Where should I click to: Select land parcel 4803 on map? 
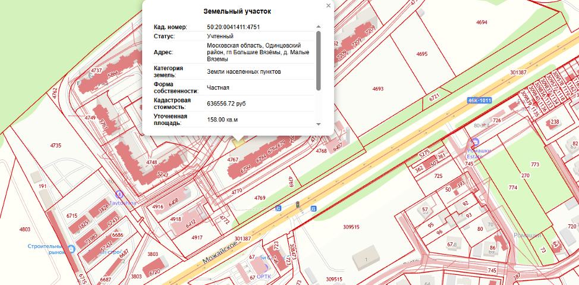pyautogui.click(x=24, y=229)
